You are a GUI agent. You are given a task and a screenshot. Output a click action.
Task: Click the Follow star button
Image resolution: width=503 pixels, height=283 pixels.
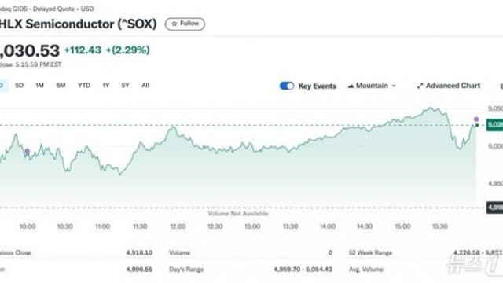pyautogui.click(x=185, y=24)
